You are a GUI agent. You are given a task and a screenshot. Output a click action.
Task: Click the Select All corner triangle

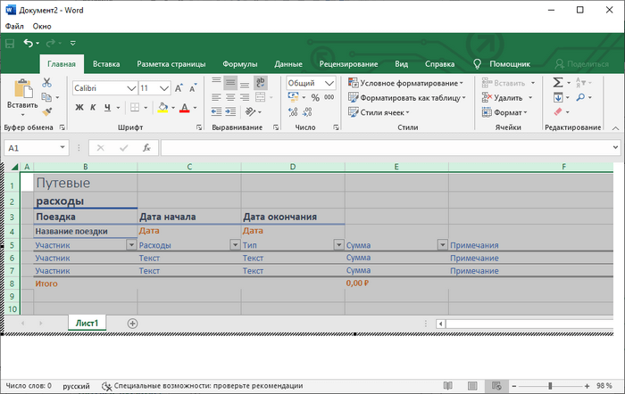coord(14,167)
